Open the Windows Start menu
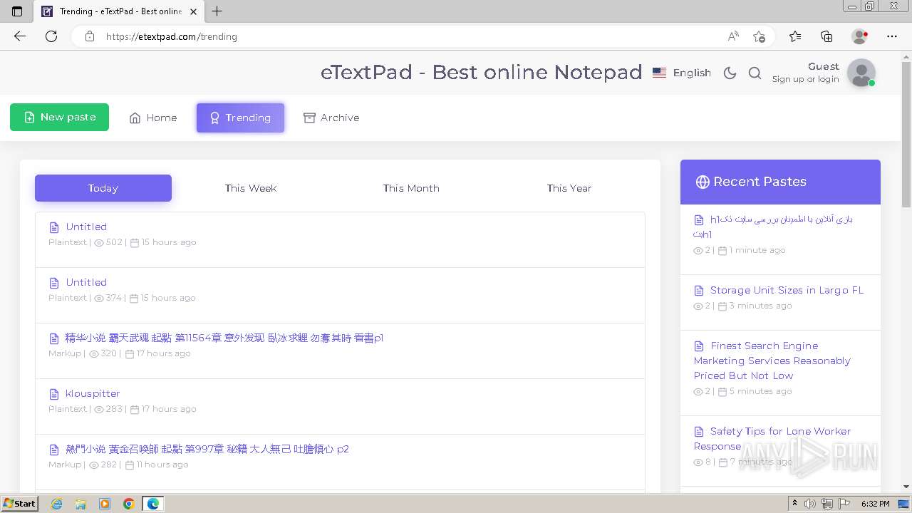912x513 pixels. [x=20, y=504]
